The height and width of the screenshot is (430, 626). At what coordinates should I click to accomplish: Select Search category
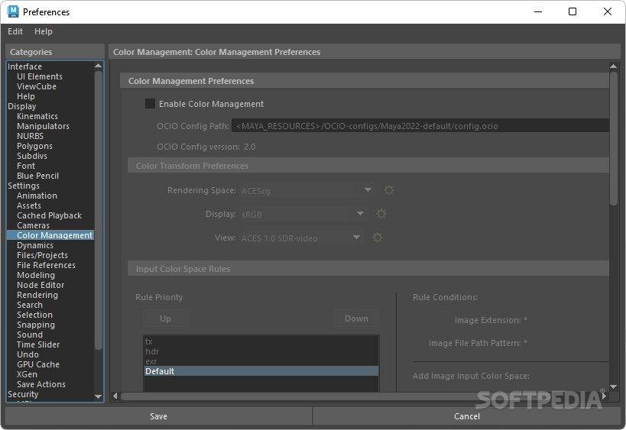click(x=30, y=306)
